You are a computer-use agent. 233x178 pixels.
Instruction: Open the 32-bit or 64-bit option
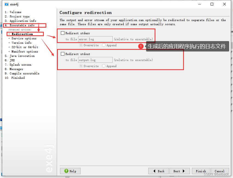coord(25,47)
